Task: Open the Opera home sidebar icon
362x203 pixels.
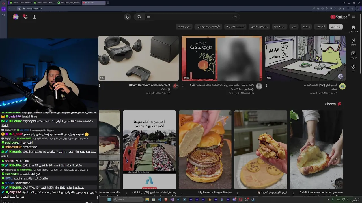Action: tap(3, 9)
